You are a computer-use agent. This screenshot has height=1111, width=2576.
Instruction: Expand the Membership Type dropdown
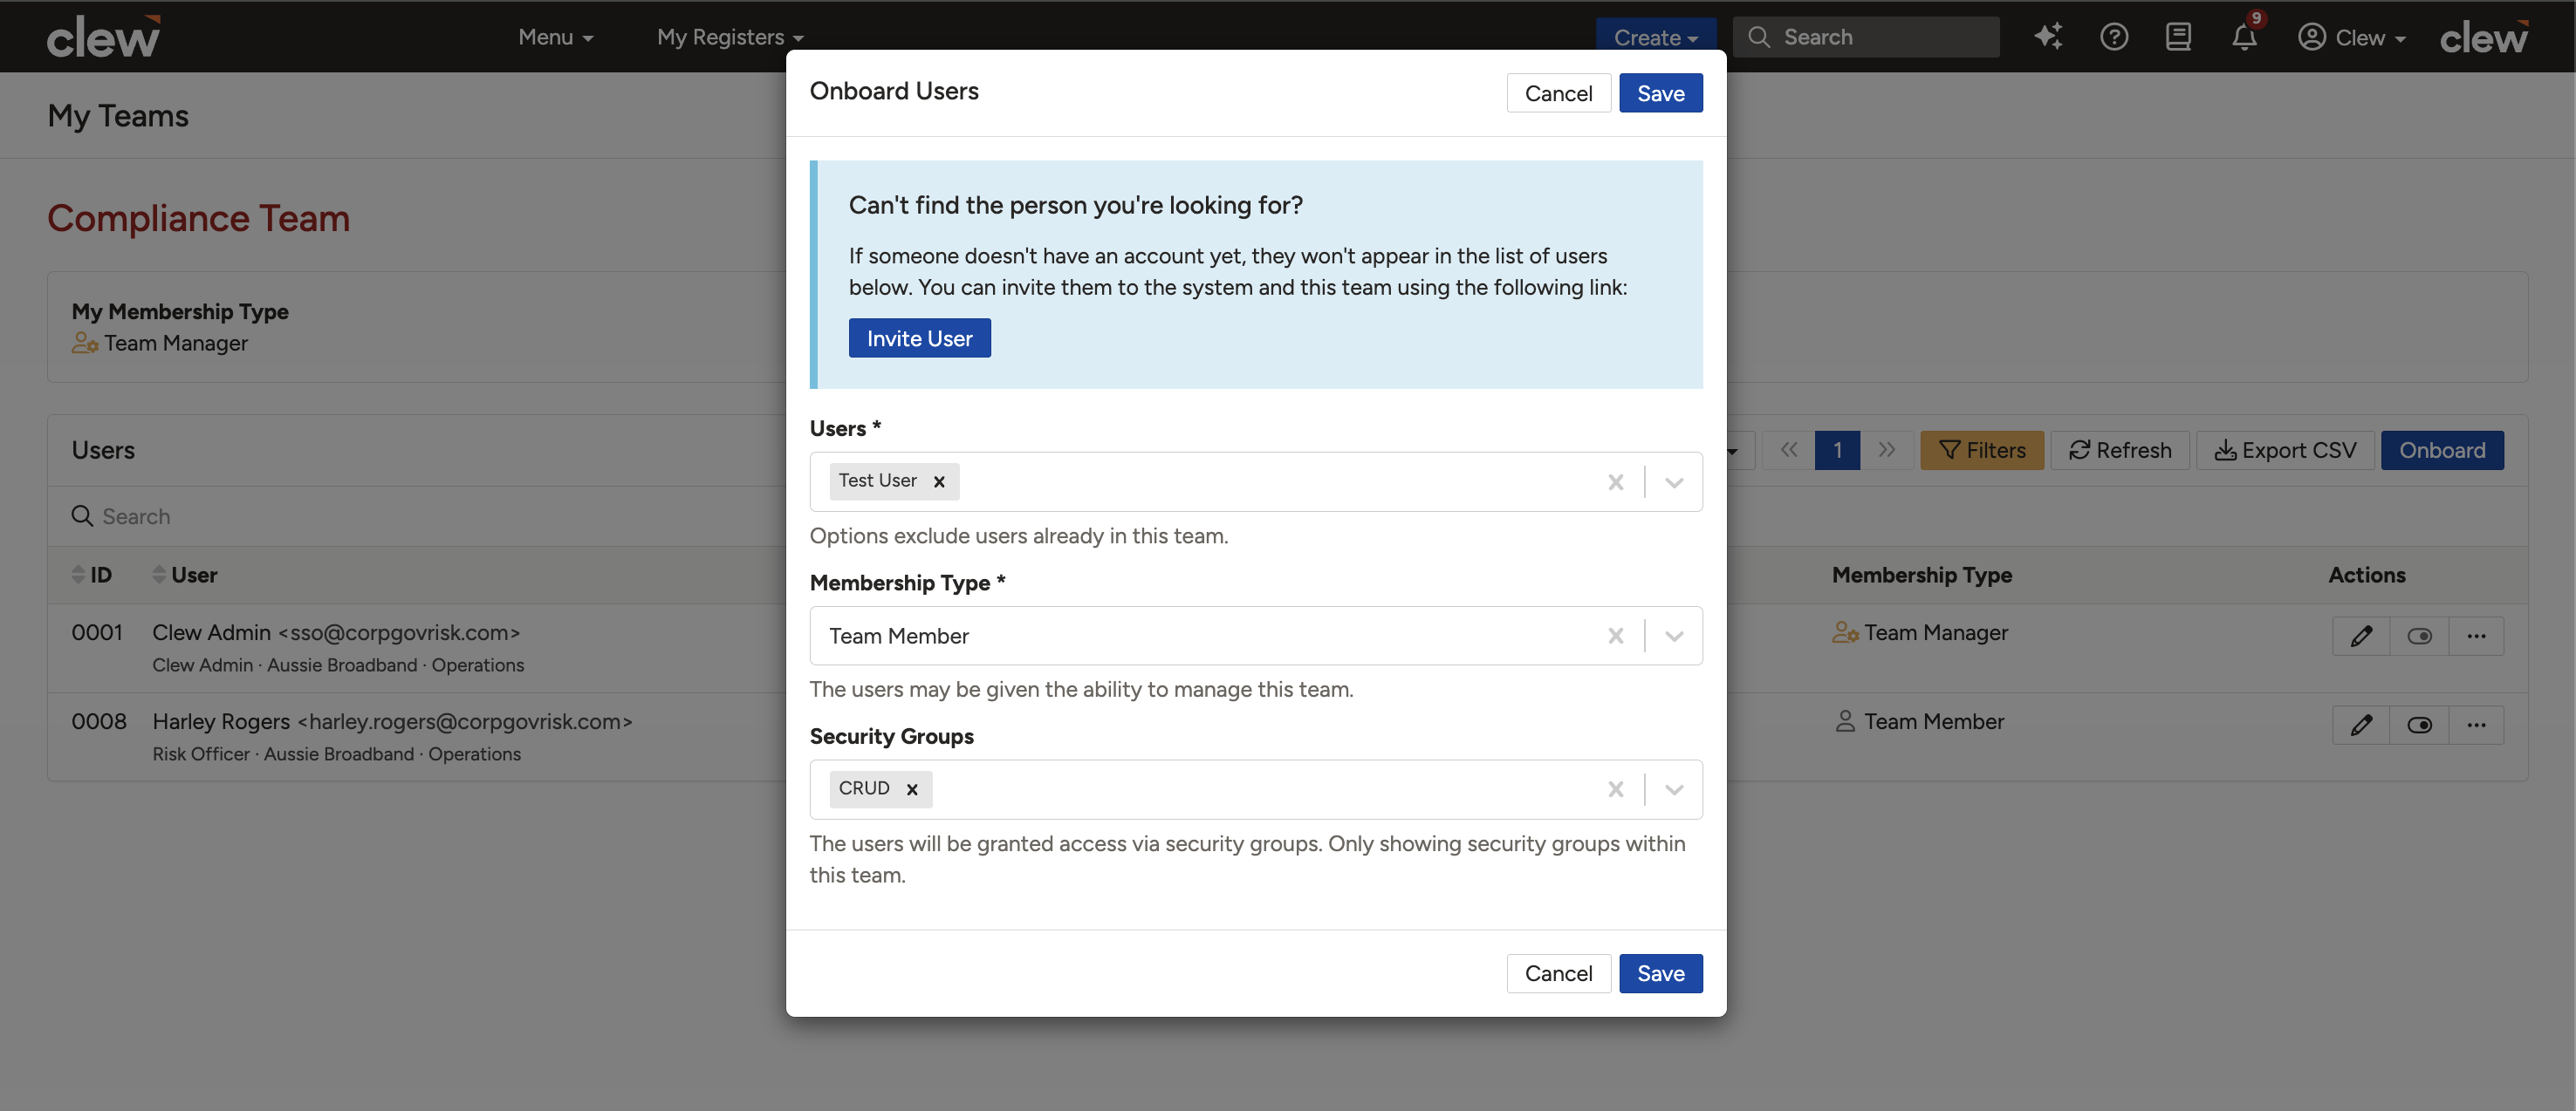point(1674,636)
